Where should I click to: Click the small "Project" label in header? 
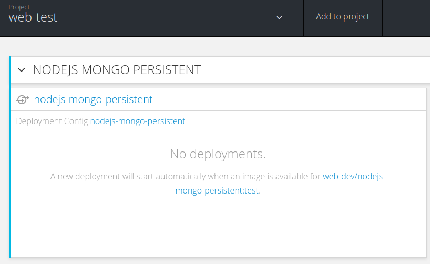coord(19,7)
